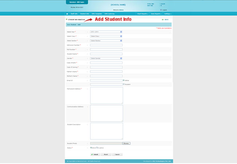Open the SMS Template menu item
The image size is (237, 164).
[97, 14]
